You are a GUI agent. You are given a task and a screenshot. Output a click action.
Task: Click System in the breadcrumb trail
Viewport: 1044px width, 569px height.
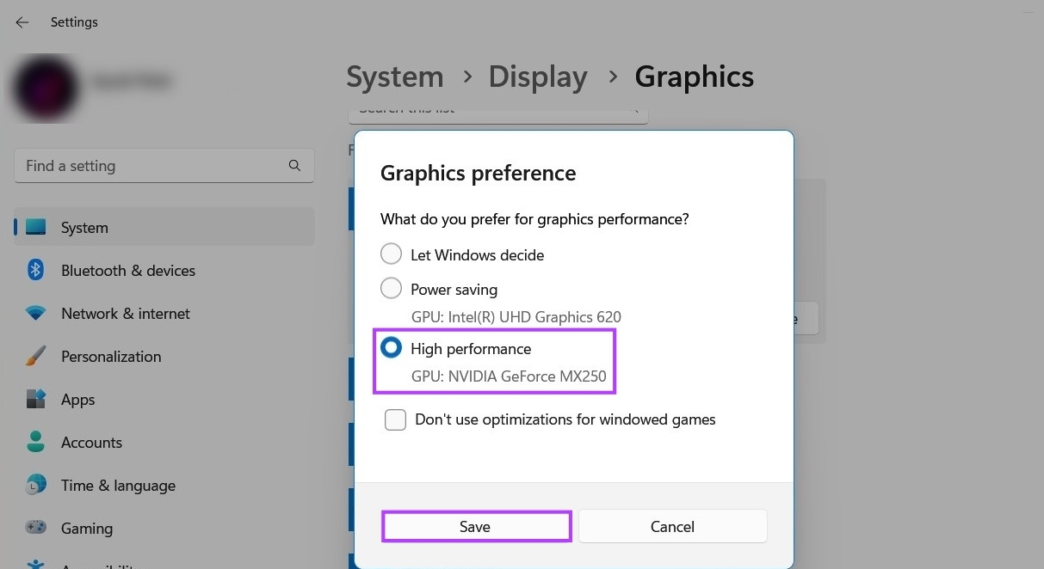[x=394, y=76]
